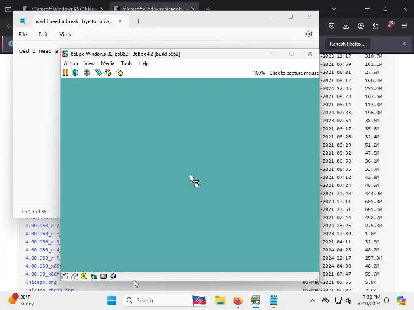Open Notepad Edit menu
This screenshot has width=414, height=310.
point(43,34)
